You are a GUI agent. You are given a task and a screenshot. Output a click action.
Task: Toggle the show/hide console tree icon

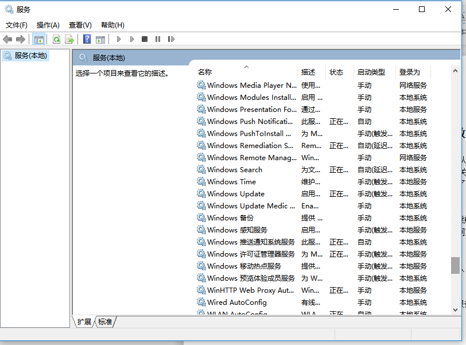(39, 39)
